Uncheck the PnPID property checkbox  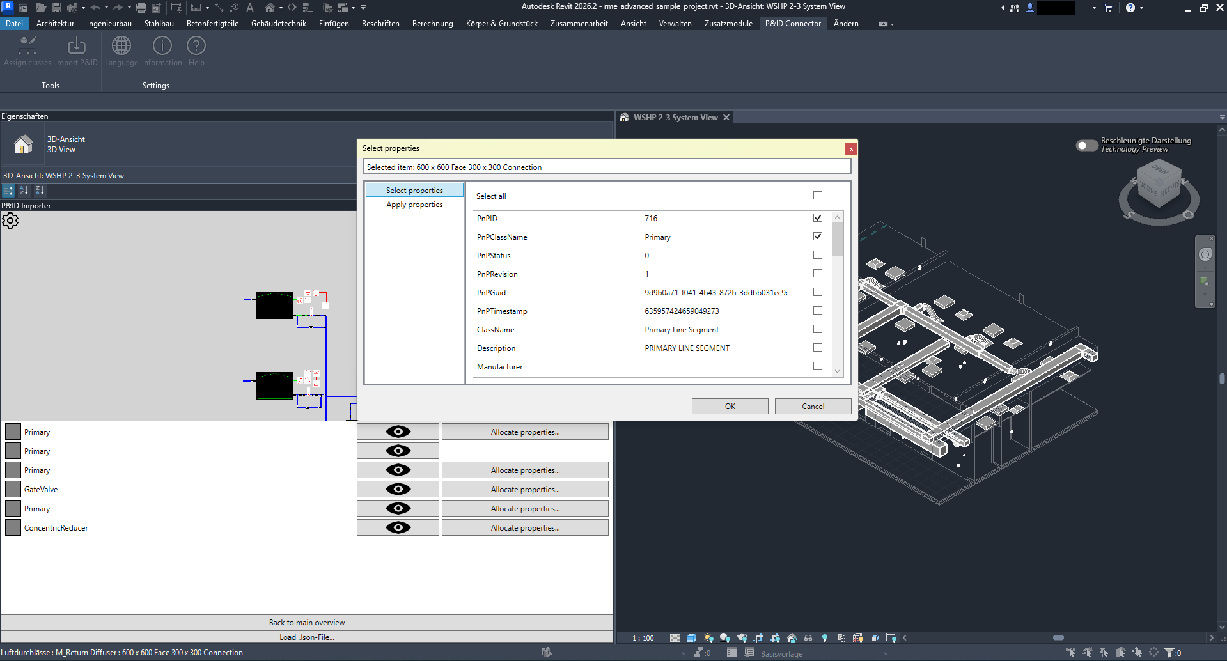click(x=817, y=217)
